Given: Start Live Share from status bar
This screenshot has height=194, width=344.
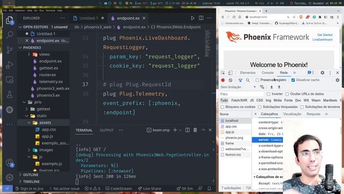Looking at the screenshot, I should click(149, 189).
